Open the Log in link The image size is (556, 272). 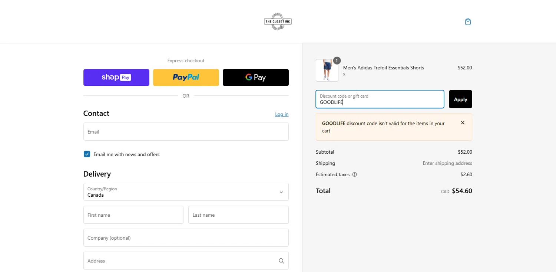(282, 114)
